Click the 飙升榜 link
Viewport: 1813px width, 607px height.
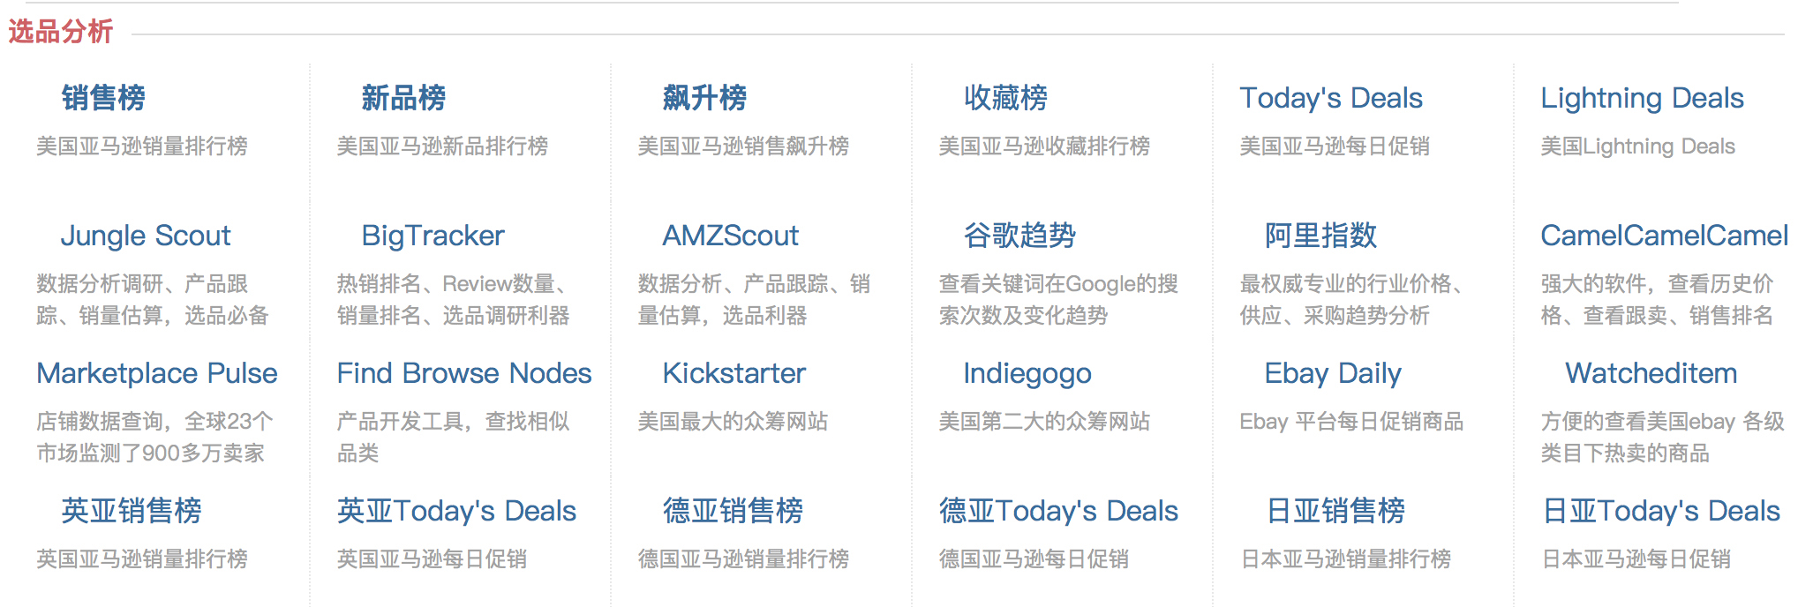[x=704, y=98]
